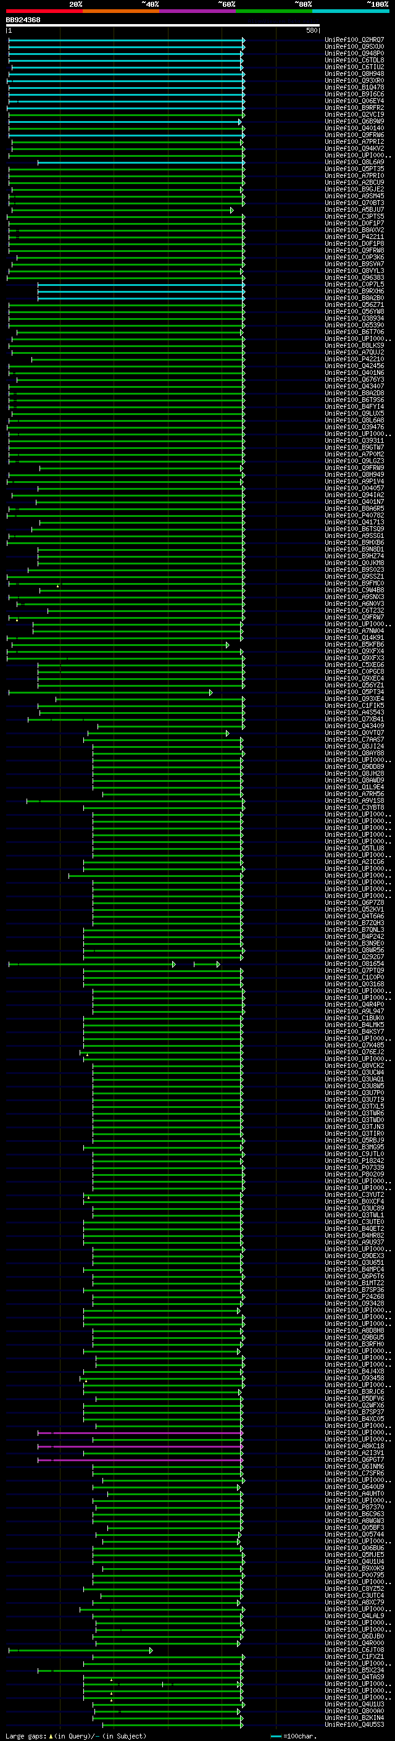Click the UniRef100_B1Q478 entry
This screenshot has width=395, height=1741.
pos(354,87)
